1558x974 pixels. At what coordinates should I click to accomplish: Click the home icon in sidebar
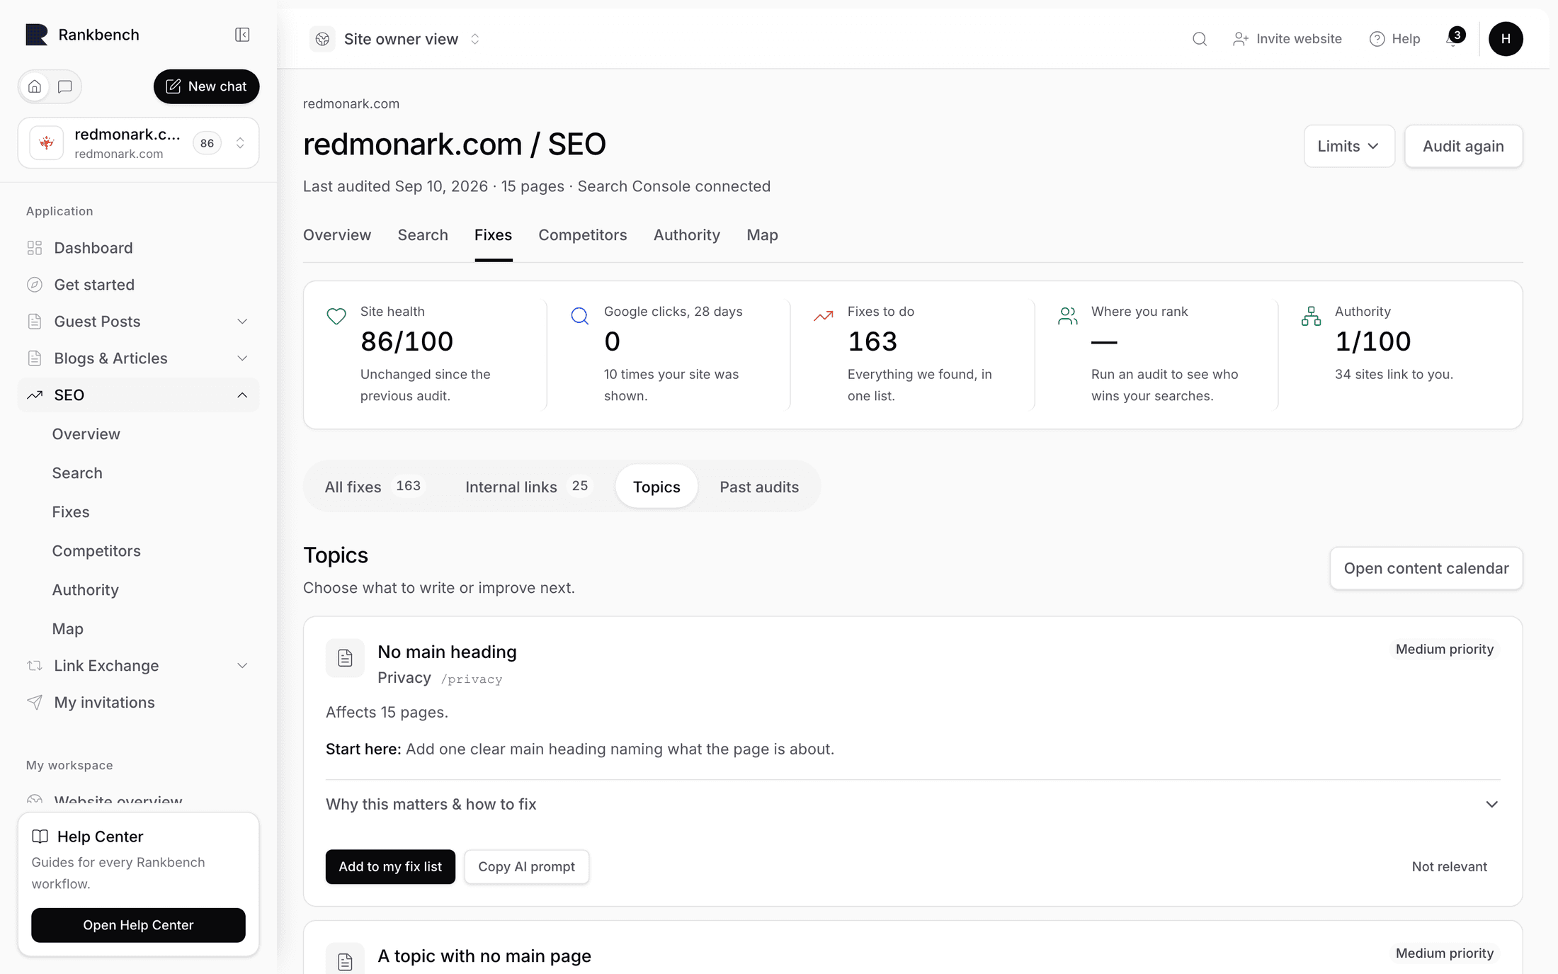pos(35,86)
